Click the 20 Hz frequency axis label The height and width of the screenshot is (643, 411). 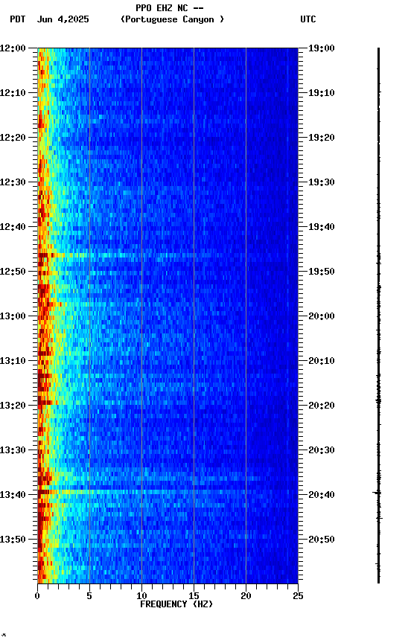click(x=246, y=596)
